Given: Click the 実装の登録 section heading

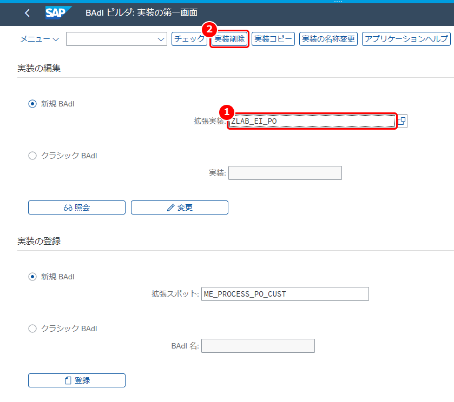Looking at the screenshot, I should [39, 241].
